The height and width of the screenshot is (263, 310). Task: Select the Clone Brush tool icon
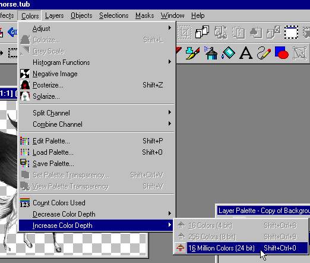(192, 53)
